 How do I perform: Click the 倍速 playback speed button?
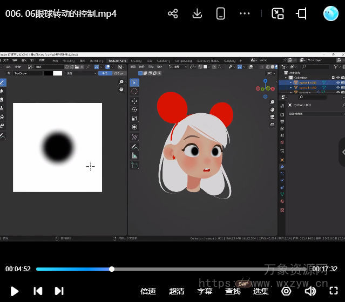click(148, 291)
